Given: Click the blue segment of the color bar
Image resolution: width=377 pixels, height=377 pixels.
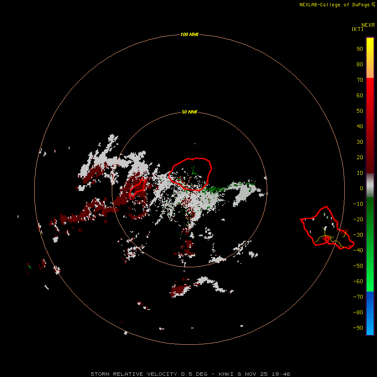Looking at the screenshot, I should tap(370, 313).
